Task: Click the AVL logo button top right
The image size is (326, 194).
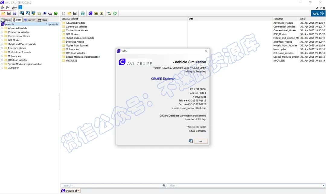Action: tap(318, 14)
